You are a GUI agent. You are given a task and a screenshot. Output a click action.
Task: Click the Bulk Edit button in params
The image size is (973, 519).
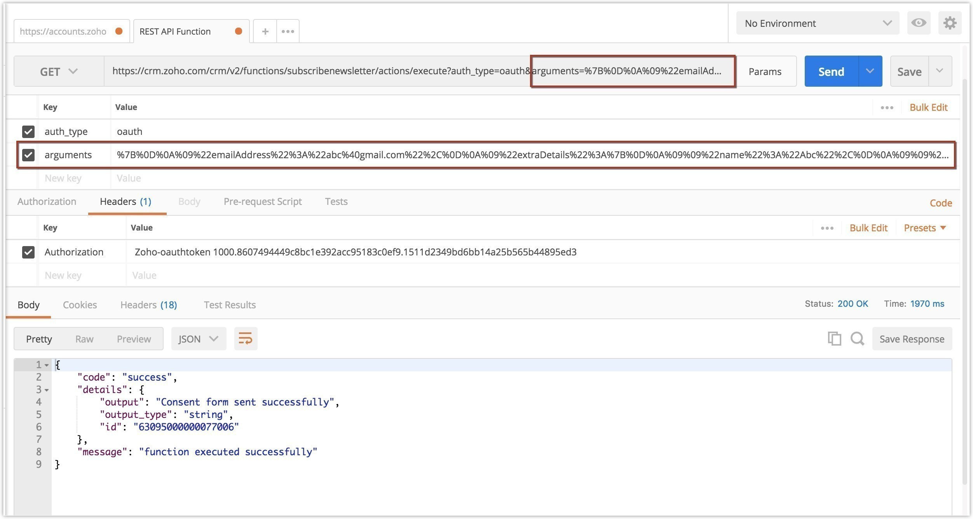pyautogui.click(x=928, y=107)
